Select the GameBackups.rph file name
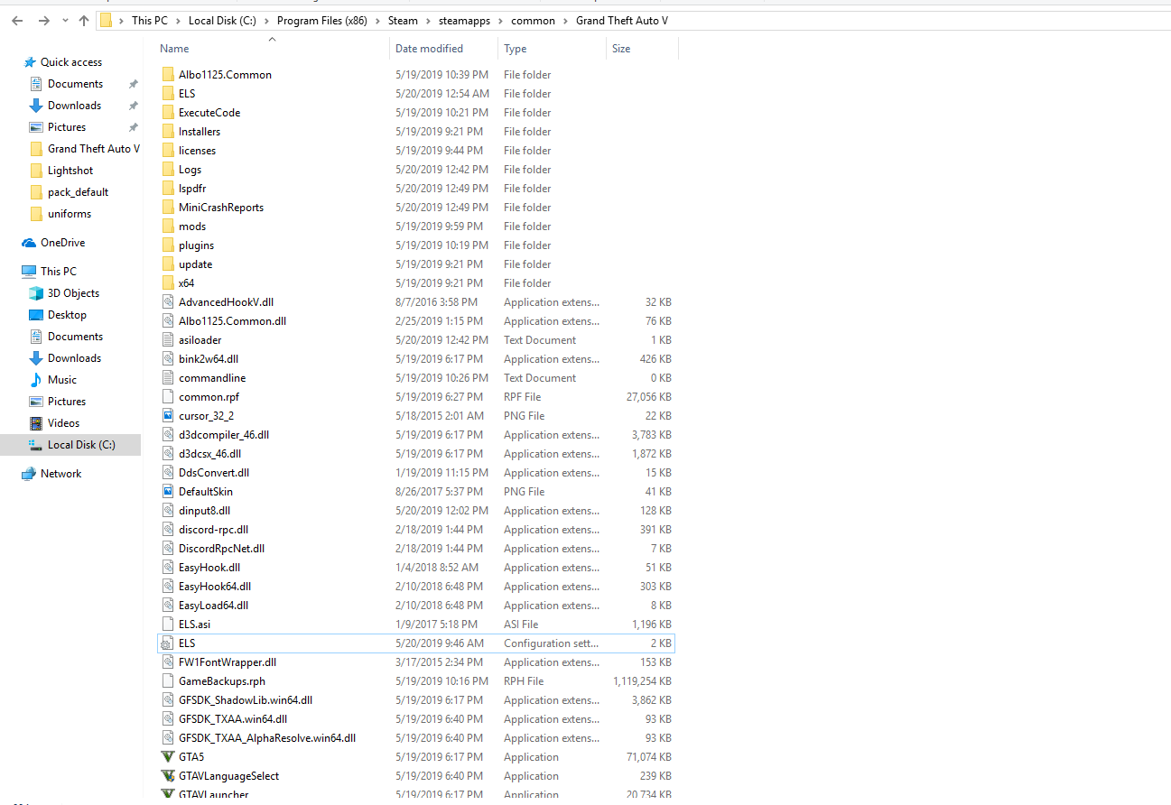Image resolution: width=1171 pixels, height=805 pixels. 222,681
